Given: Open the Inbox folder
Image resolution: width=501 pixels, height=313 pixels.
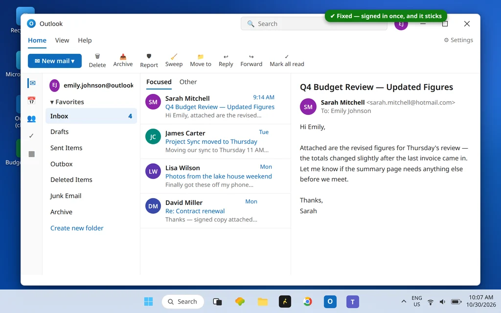Looking at the screenshot, I should pos(91,116).
